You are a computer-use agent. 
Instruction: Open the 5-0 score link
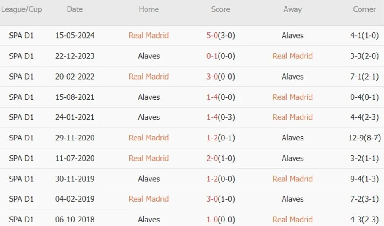coord(212,35)
